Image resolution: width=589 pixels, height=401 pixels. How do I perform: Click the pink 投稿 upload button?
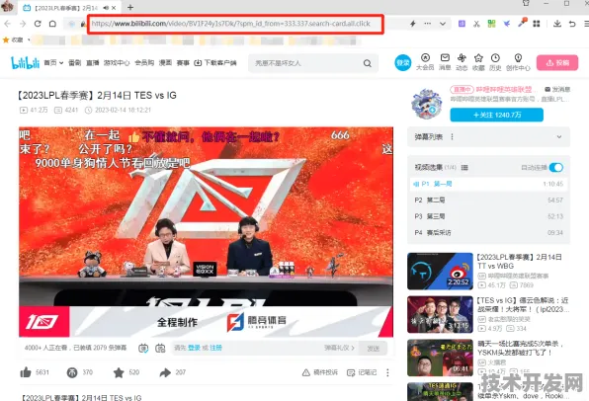(x=557, y=62)
